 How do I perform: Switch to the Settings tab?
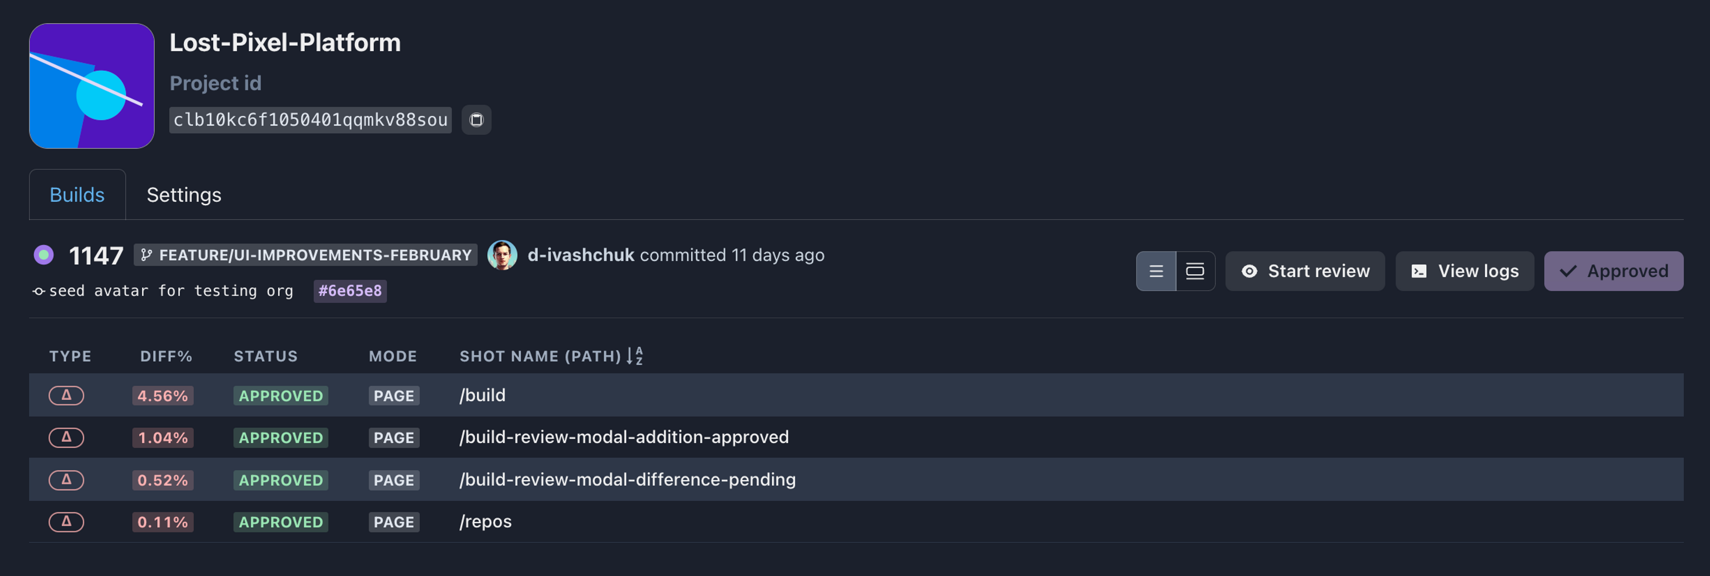coord(184,195)
